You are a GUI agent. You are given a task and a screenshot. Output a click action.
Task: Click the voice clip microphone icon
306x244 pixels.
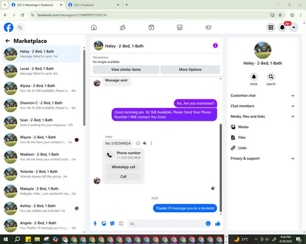(95, 224)
